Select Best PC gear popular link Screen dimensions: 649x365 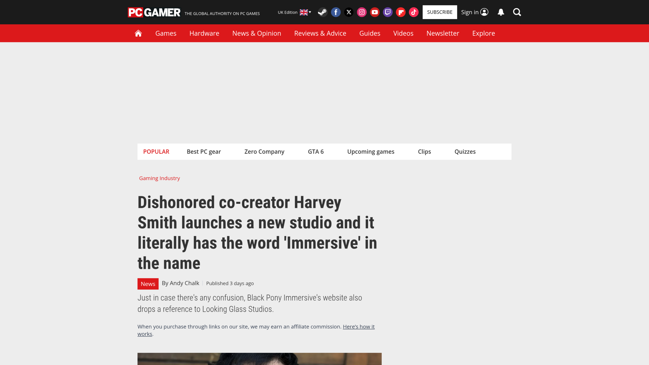coord(204,152)
